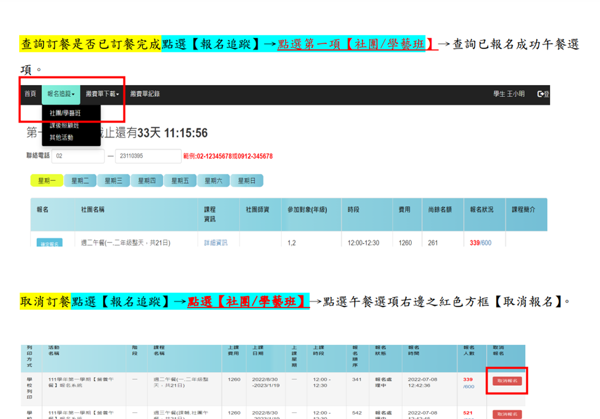Viewport: 600px width, 419px height.
Task: Select 社團/學藝班 from the dropdown
Action: coord(65,113)
